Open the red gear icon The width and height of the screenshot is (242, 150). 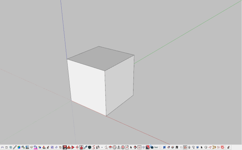point(222,147)
